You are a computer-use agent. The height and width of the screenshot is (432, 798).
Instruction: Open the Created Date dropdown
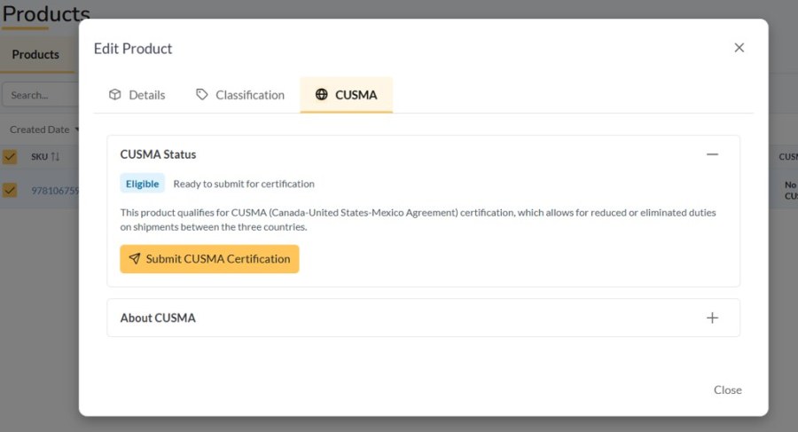point(43,130)
